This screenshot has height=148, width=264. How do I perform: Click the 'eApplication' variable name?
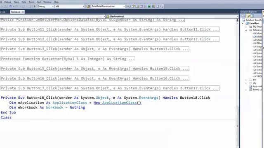pyautogui.click(x=31, y=102)
